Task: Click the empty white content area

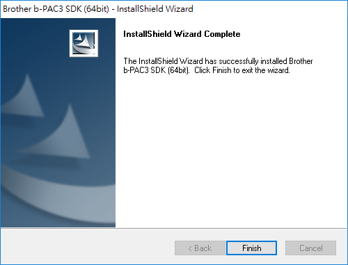Action: (x=231, y=151)
